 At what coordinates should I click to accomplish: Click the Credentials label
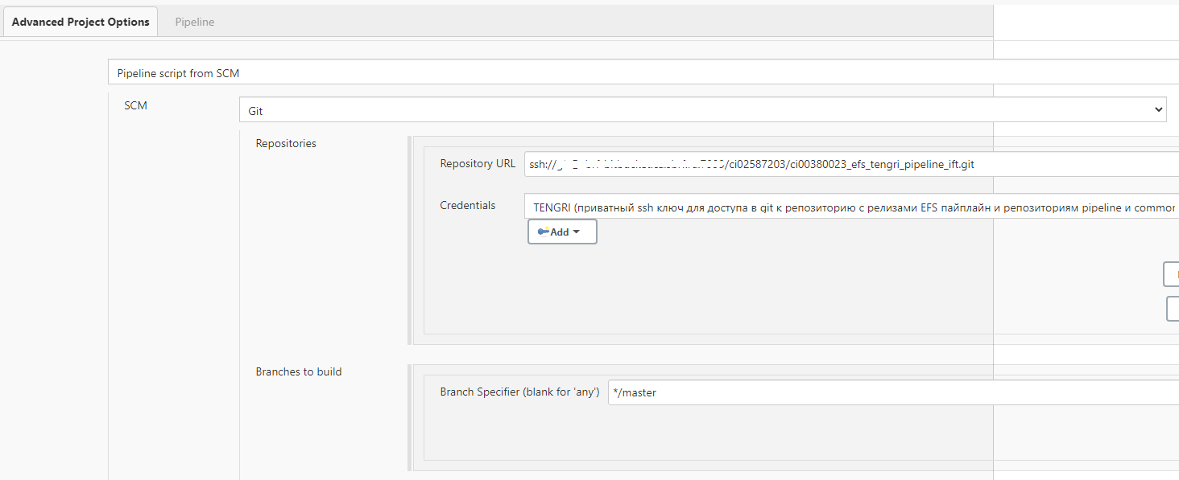pos(468,205)
